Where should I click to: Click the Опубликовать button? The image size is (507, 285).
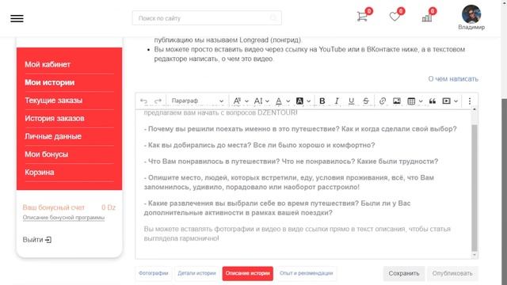click(x=452, y=273)
